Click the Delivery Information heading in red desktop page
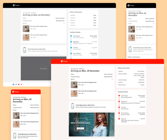167x140 pixels. pyautogui.click(x=124, y=68)
